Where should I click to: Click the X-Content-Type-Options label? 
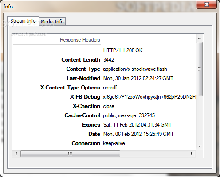click(70, 88)
